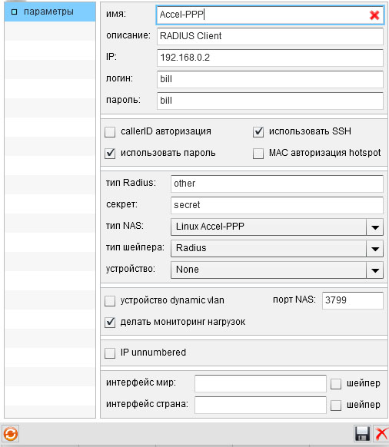
Task: Click the порт NAS: label
Action: tap(294, 300)
